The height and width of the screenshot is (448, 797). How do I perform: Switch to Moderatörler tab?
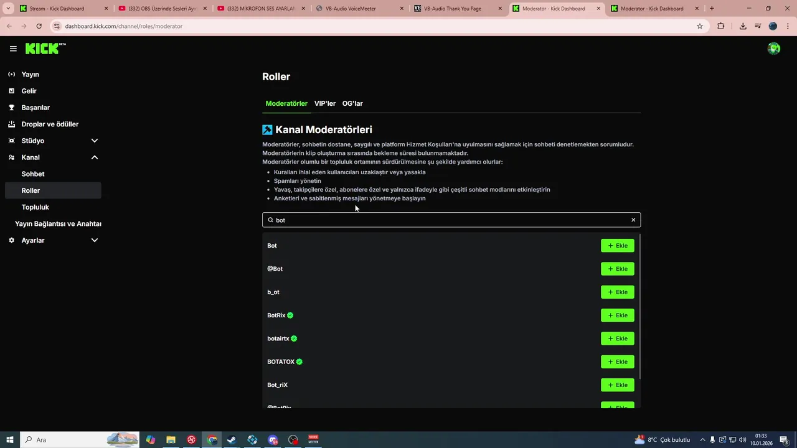click(286, 103)
